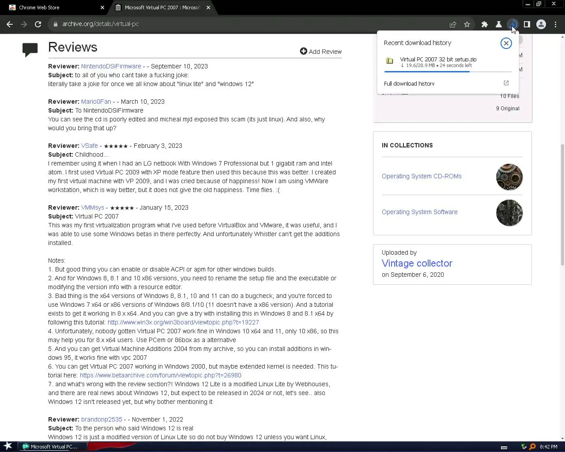Click the Microsoft Virtual PC taskbar button
This screenshot has height=452, width=565.
point(53,447)
